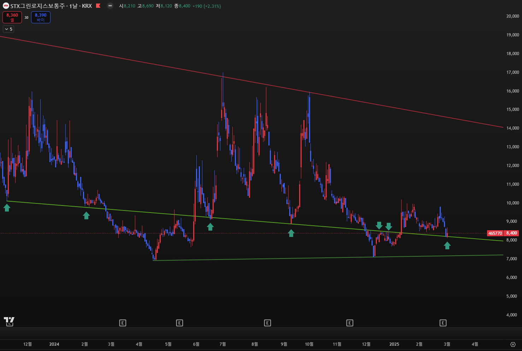
Task: Click the red 8,360 셀 sell button
Action: [12, 17]
